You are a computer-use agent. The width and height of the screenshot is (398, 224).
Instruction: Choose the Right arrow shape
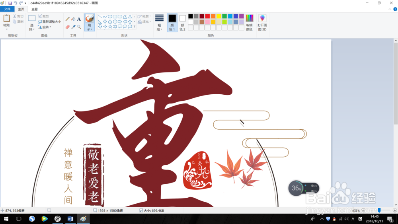120,21
